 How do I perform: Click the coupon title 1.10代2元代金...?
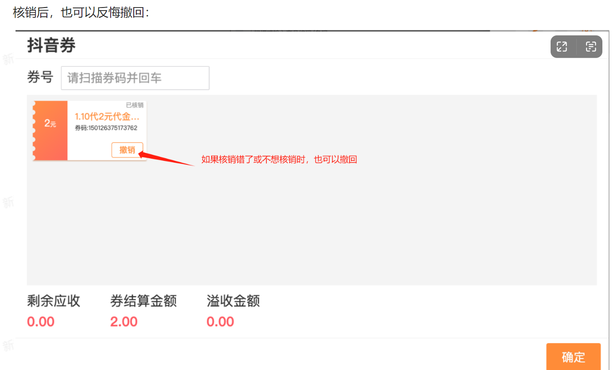coord(107,116)
